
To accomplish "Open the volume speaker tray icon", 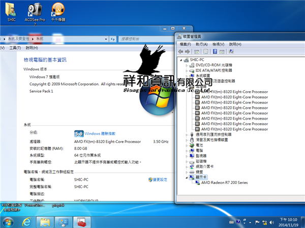I will click(272, 222).
